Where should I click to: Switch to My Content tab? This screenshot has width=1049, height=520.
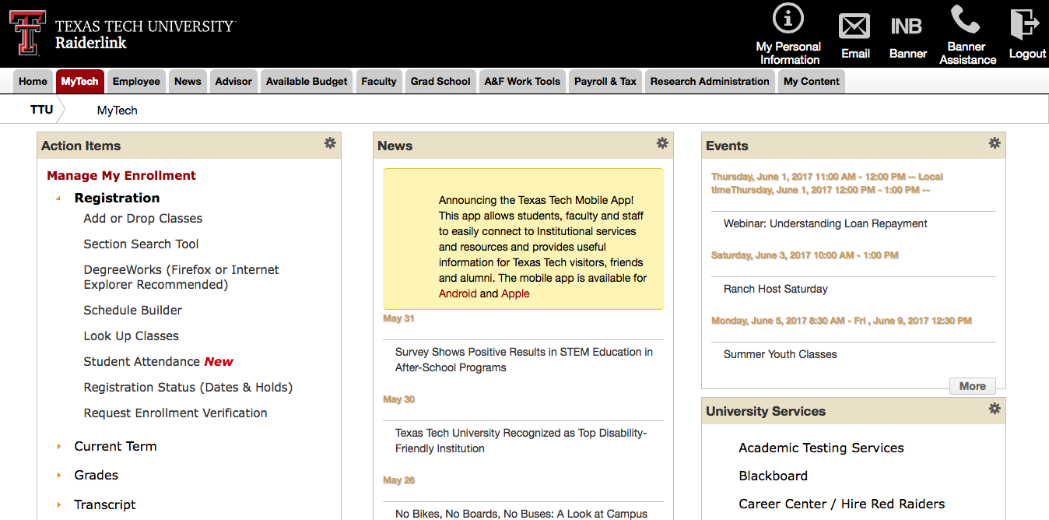(x=812, y=82)
